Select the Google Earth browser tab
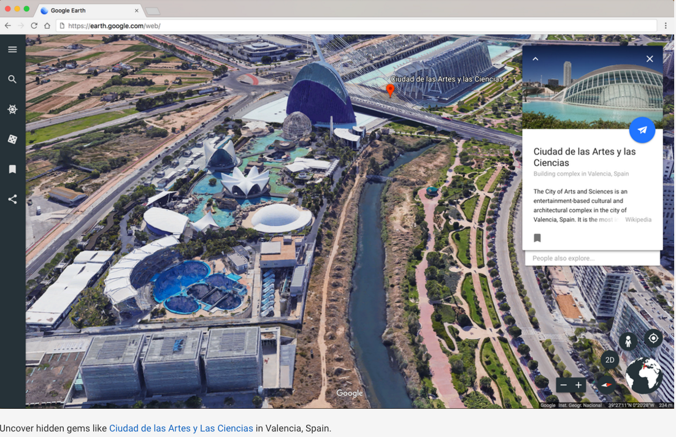 click(88, 10)
